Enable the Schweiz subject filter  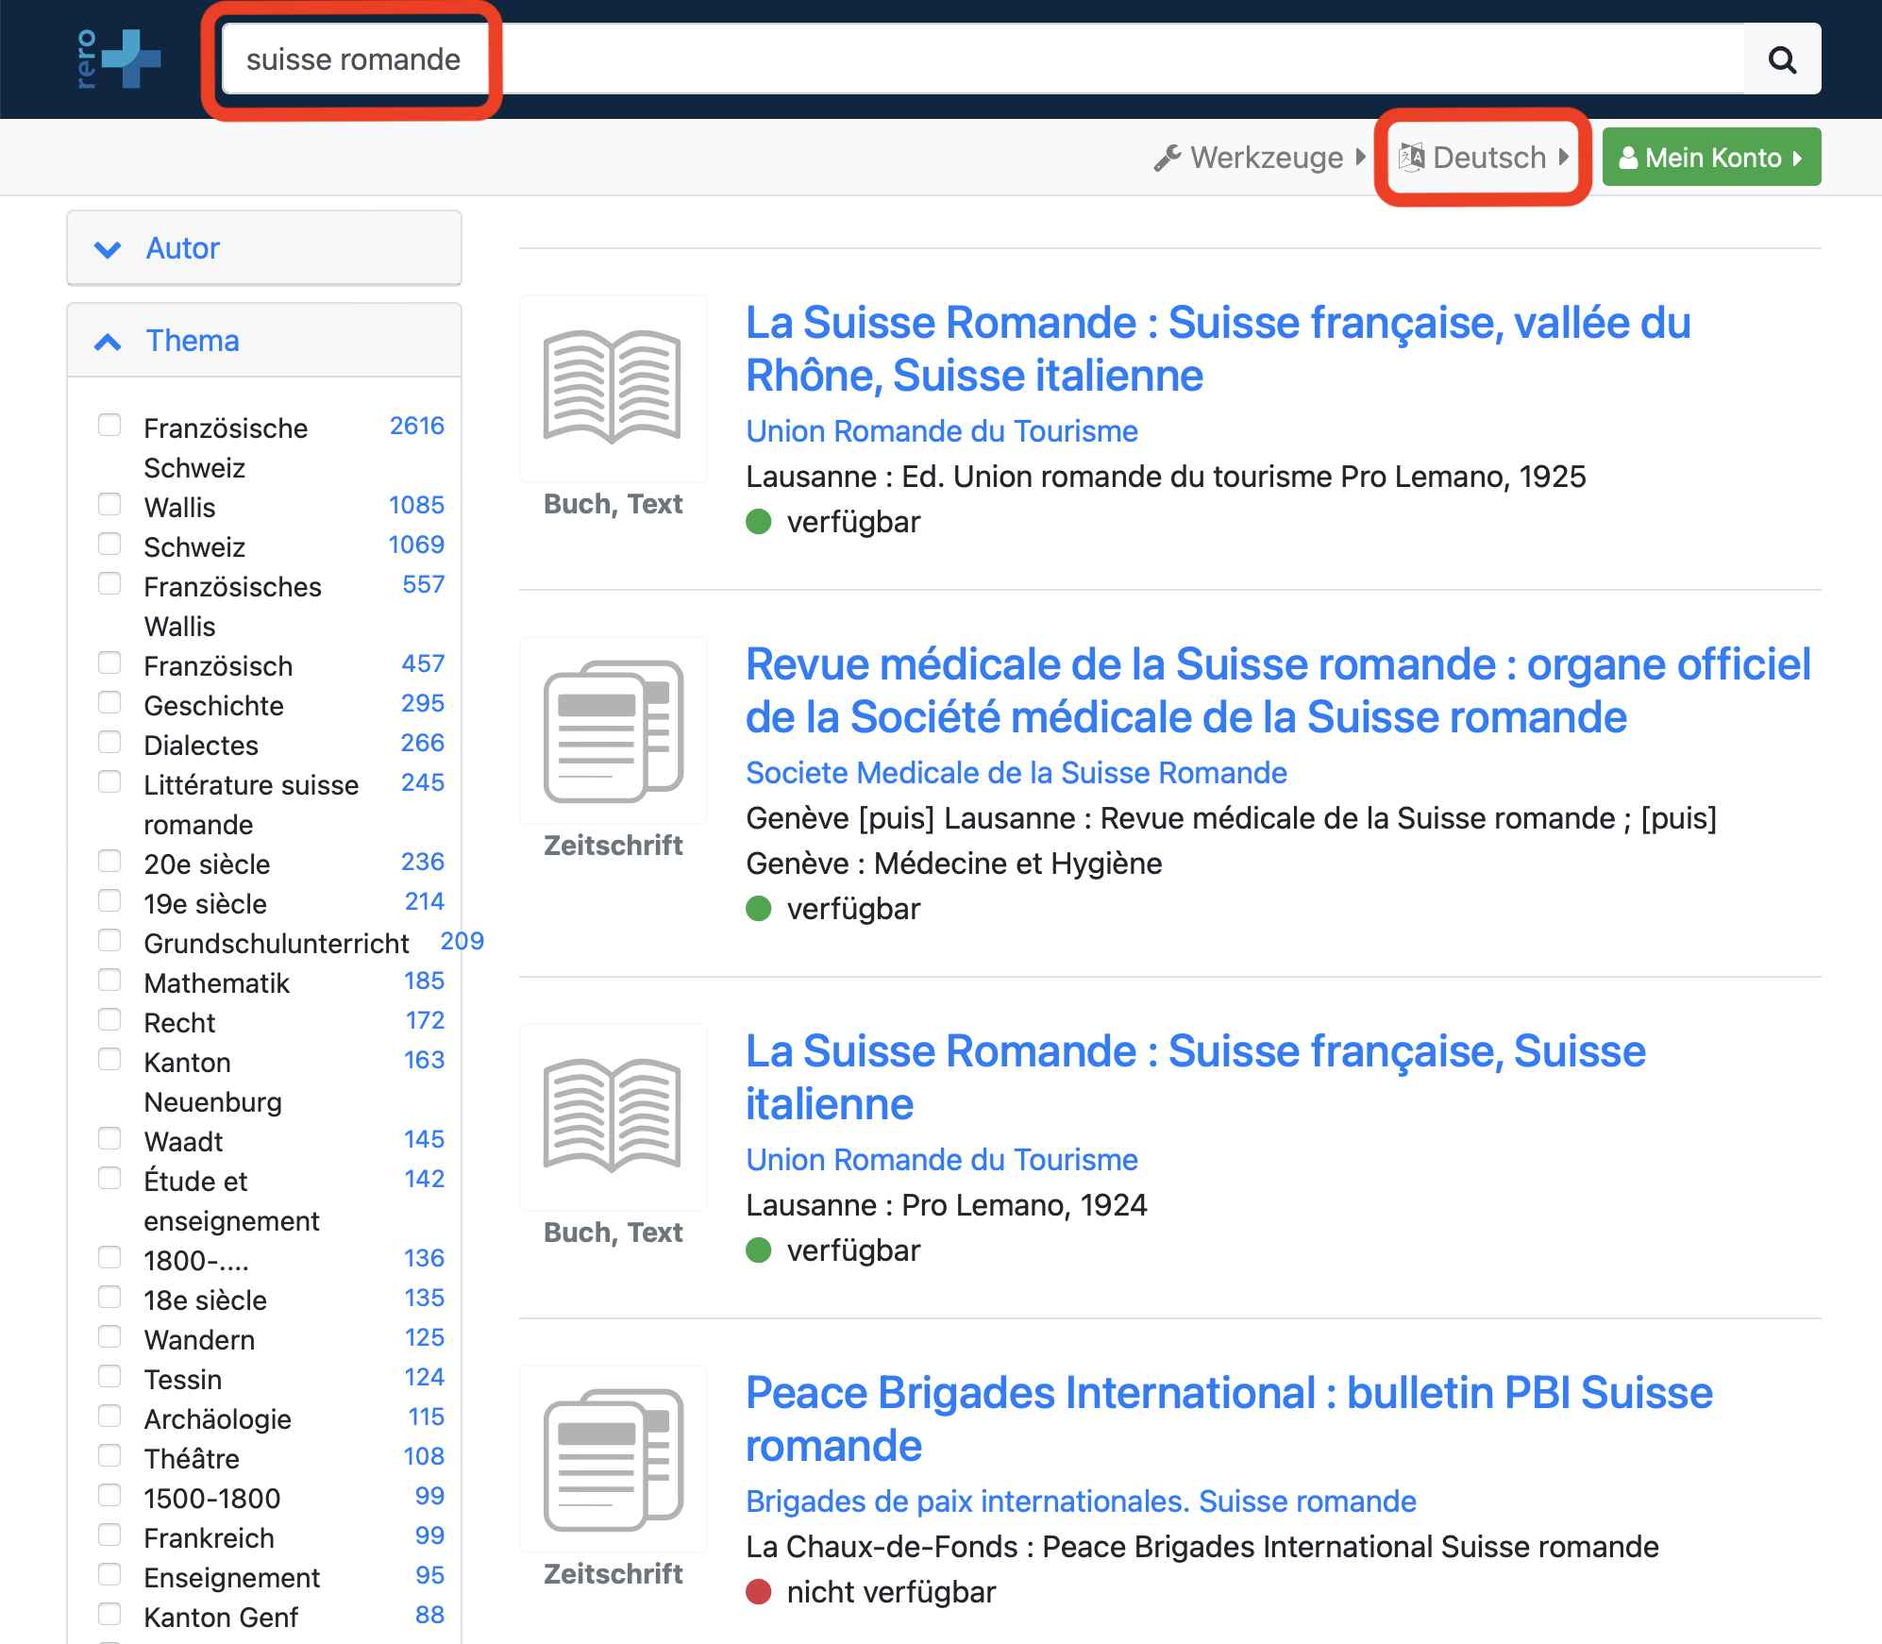pos(109,544)
